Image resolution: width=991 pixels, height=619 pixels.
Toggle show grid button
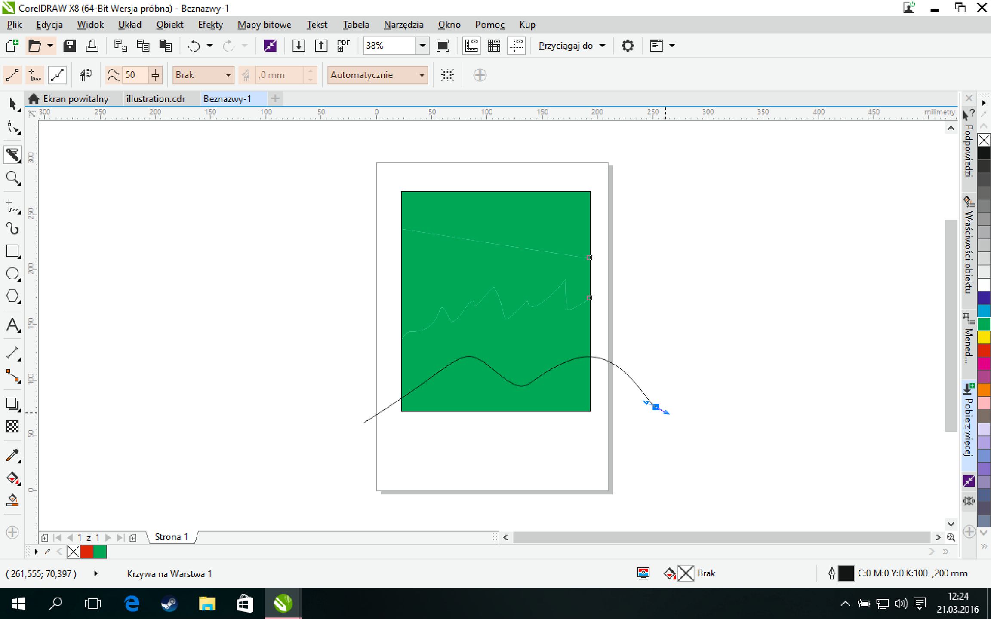click(494, 46)
